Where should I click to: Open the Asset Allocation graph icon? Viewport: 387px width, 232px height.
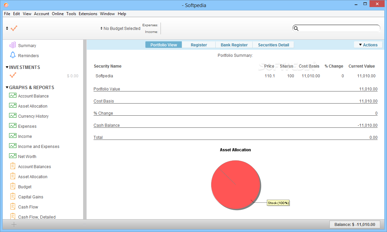13,106
